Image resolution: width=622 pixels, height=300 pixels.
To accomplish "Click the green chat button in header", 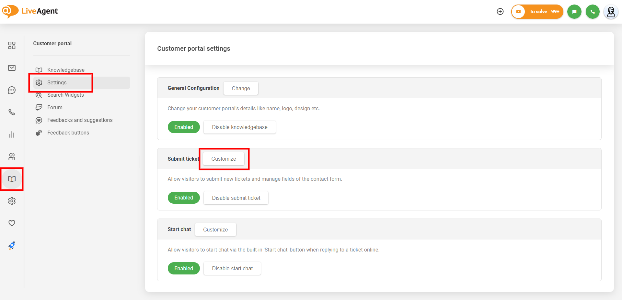I will [x=574, y=12].
